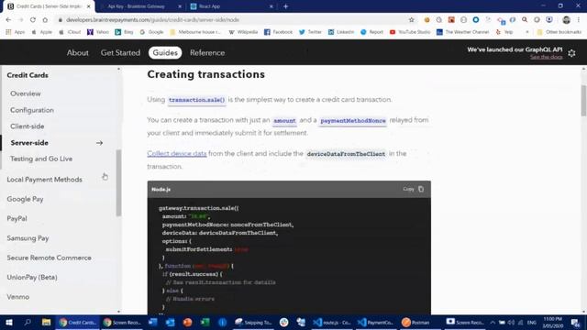Copy the Node.js code sample
587x330 pixels.
click(x=414, y=189)
